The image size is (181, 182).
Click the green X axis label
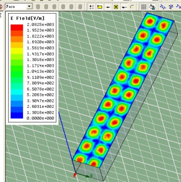click(x=91, y=176)
